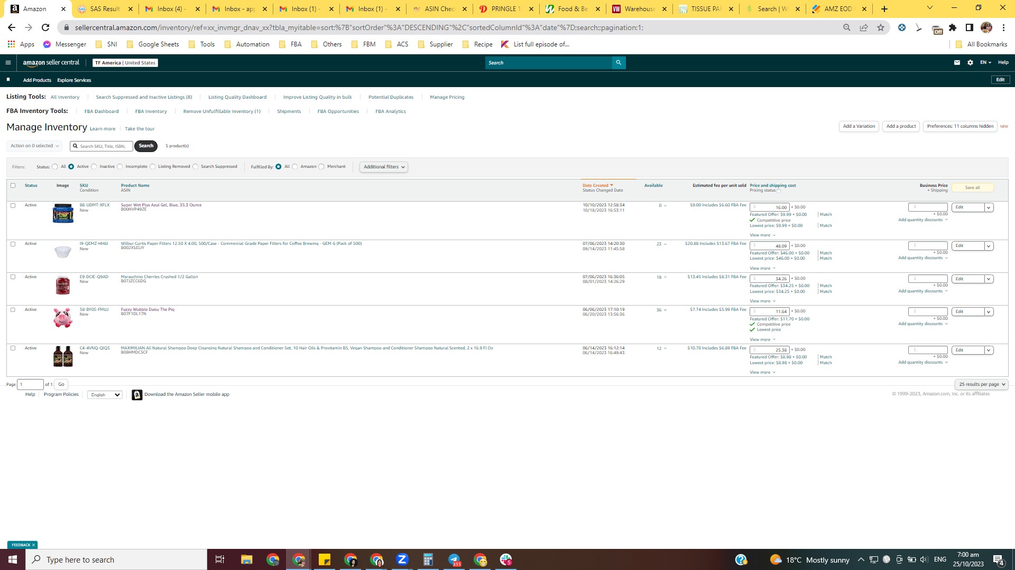Open Telegram from the taskbar
Screen dimensions: 1015x570
point(454,559)
